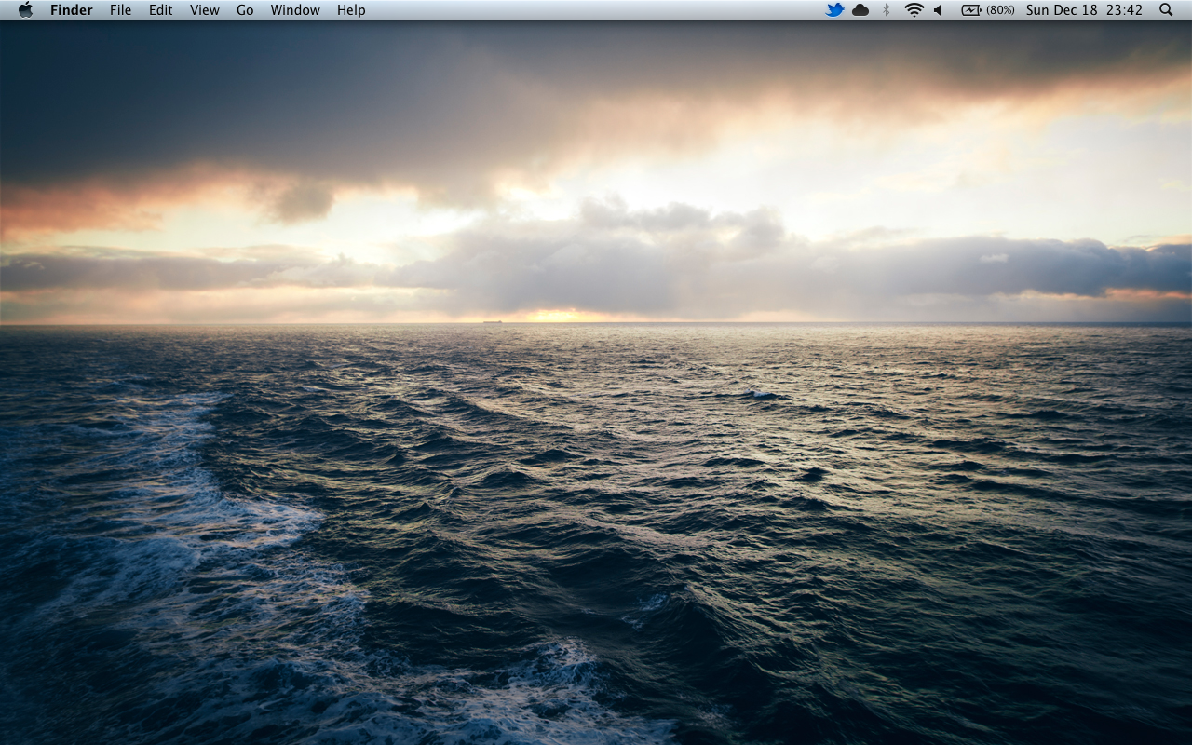Open the Apple menu
Screen dimensions: 1192x745
click(x=25, y=10)
